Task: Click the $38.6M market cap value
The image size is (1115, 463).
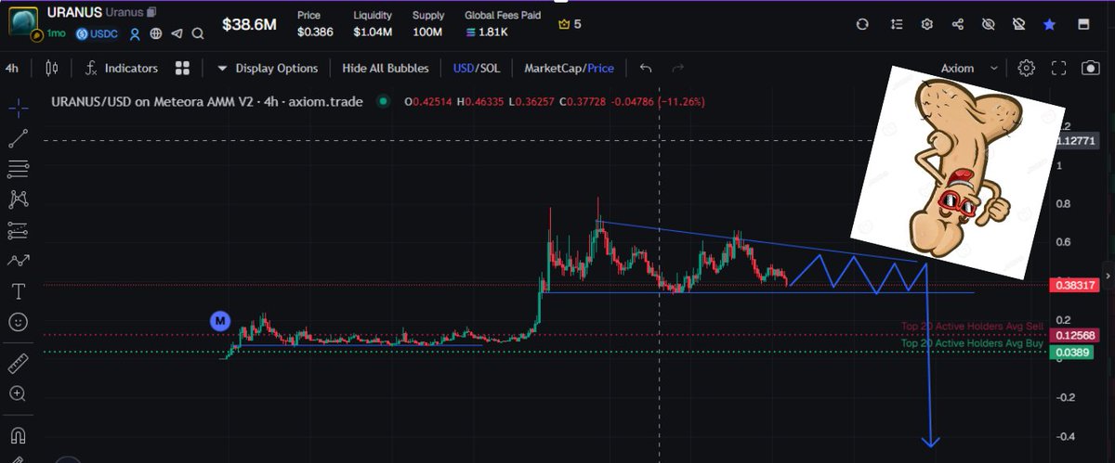Action: tap(249, 25)
